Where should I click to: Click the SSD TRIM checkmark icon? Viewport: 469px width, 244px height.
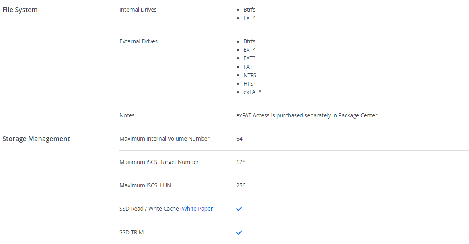click(x=239, y=232)
